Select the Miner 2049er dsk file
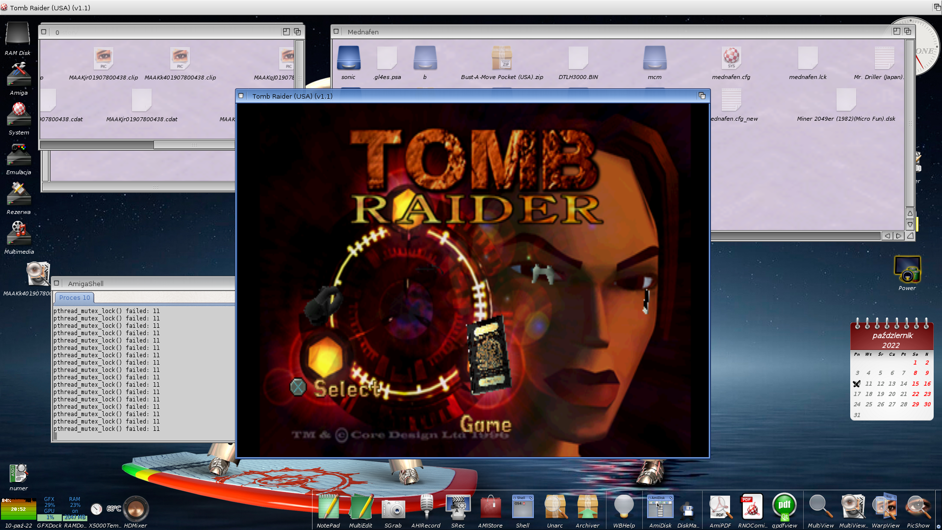 pos(846,104)
